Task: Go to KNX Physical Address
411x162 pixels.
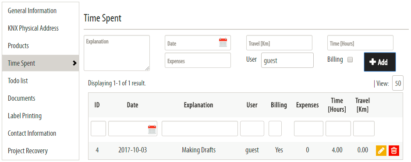Action: (x=33, y=28)
